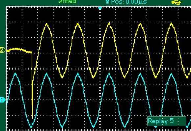The width and height of the screenshot is (191, 131).
Task: Click the cyan trigger level marker on right edge
Action: [x=190, y=100]
